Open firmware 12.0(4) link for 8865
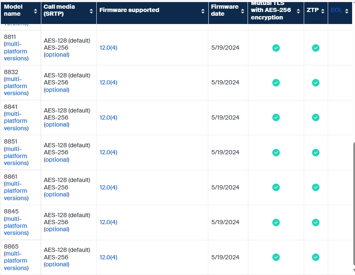Image resolution: width=355 pixels, height=275 pixels. (108, 257)
